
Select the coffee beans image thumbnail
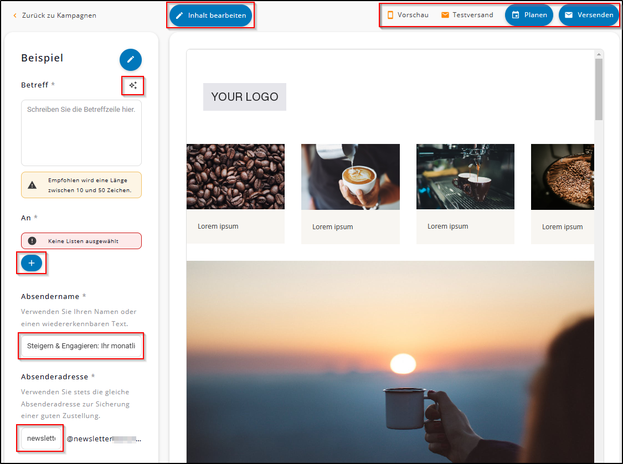[235, 177]
